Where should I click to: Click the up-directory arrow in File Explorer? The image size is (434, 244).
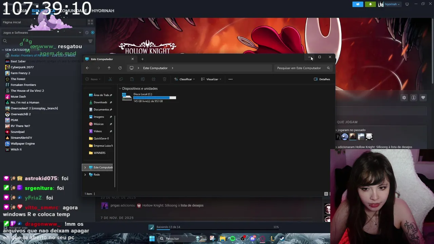click(109, 68)
